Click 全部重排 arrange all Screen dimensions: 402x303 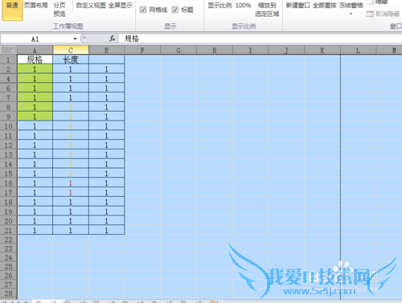coord(324,6)
